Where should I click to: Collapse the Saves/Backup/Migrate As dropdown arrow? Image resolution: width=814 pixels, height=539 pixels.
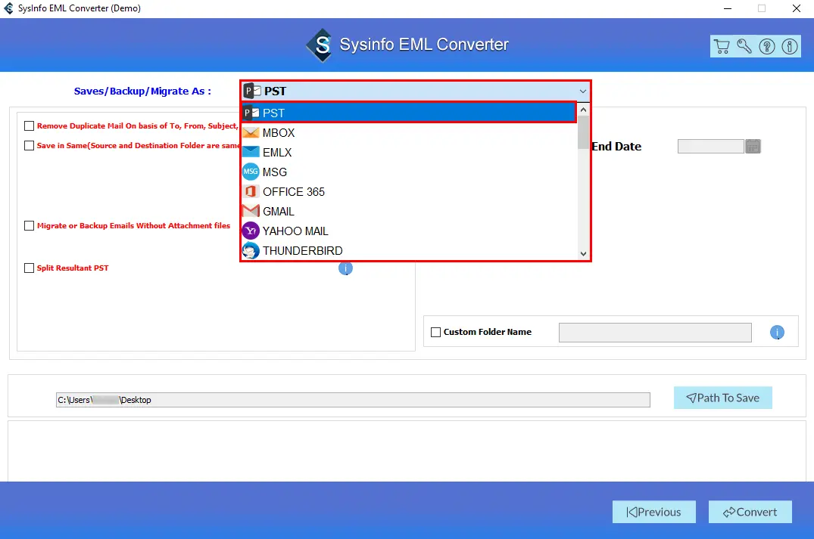[583, 91]
